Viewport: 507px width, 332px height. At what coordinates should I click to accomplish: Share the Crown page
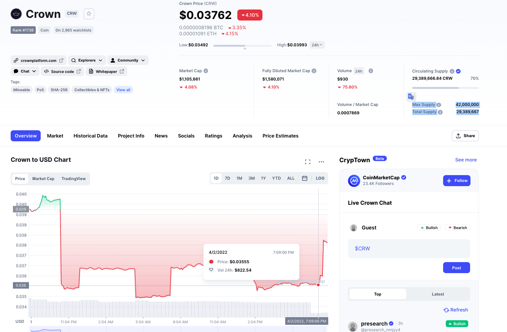point(465,136)
